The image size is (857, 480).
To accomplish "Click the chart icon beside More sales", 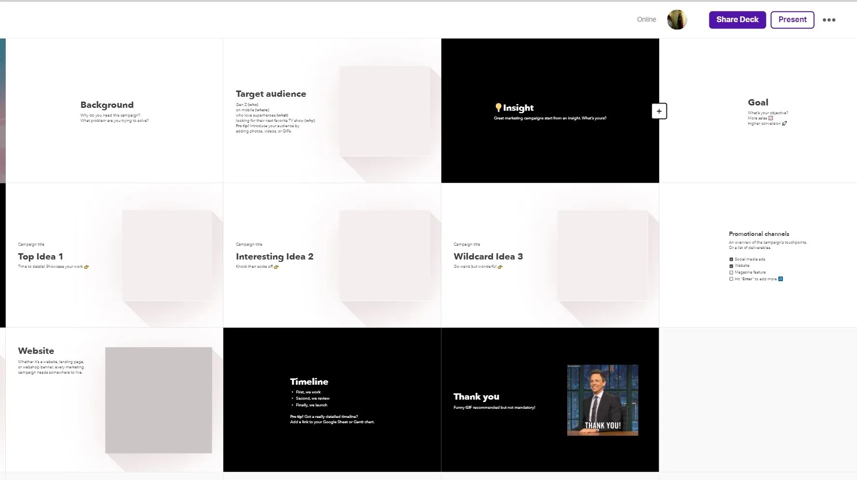I will pyautogui.click(x=771, y=118).
